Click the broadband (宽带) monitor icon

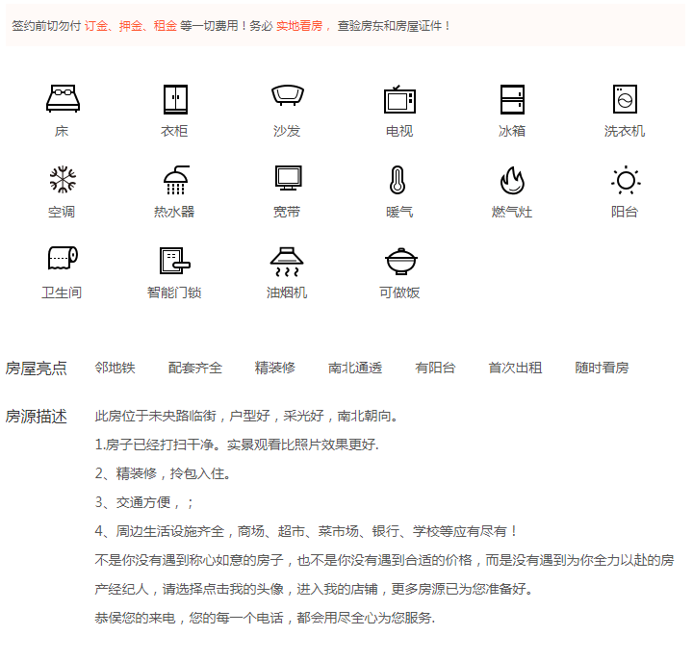[288, 178]
